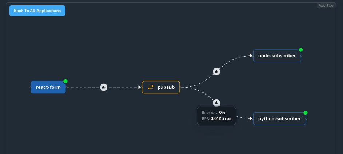Select the python-subscriber node
Viewport: 343px width, 154px height.
click(x=280, y=119)
